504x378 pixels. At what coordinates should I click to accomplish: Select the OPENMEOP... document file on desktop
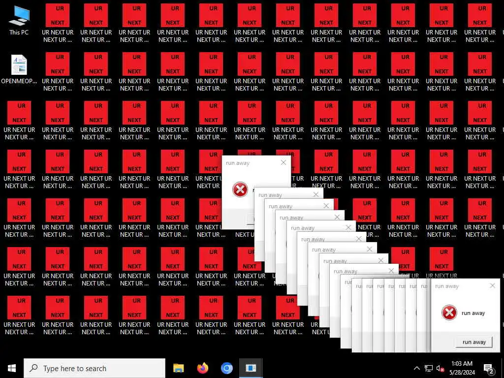tap(19, 69)
